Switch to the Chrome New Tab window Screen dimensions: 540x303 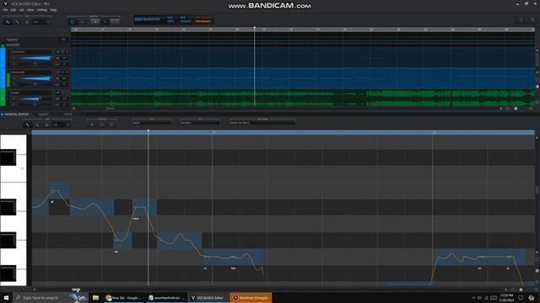(x=123, y=297)
